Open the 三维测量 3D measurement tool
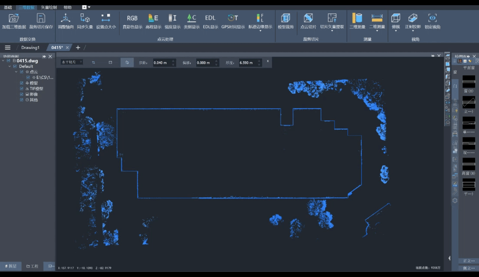479x277 pixels. (x=357, y=18)
